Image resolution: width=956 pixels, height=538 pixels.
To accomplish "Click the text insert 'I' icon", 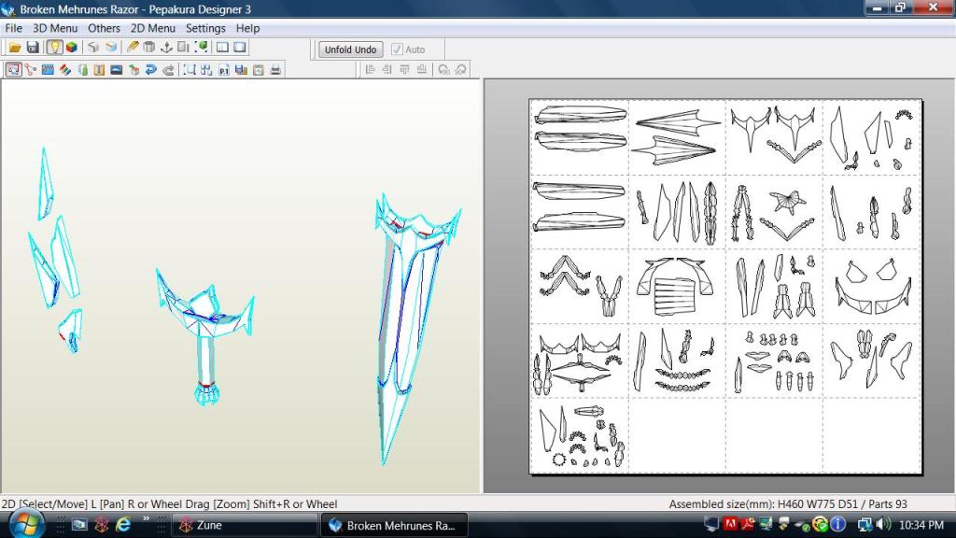I will (99, 69).
